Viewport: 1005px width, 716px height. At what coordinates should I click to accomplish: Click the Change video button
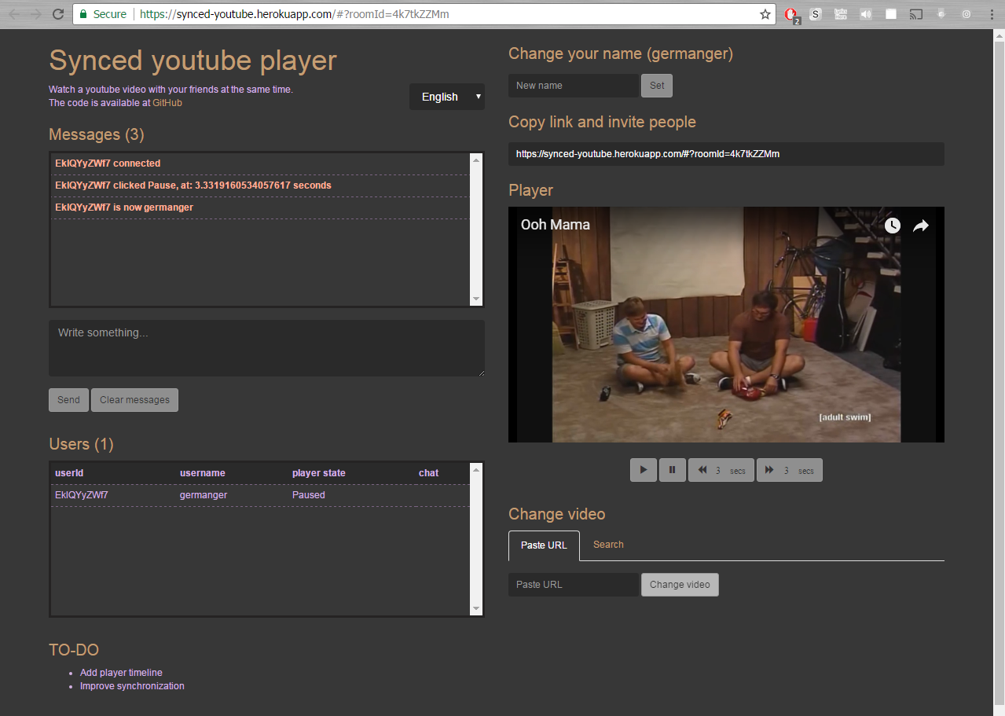[680, 585]
